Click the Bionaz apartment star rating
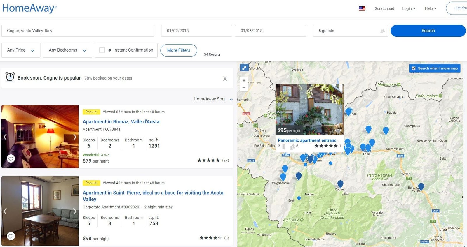The image size is (467, 247). (x=208, y=160)
